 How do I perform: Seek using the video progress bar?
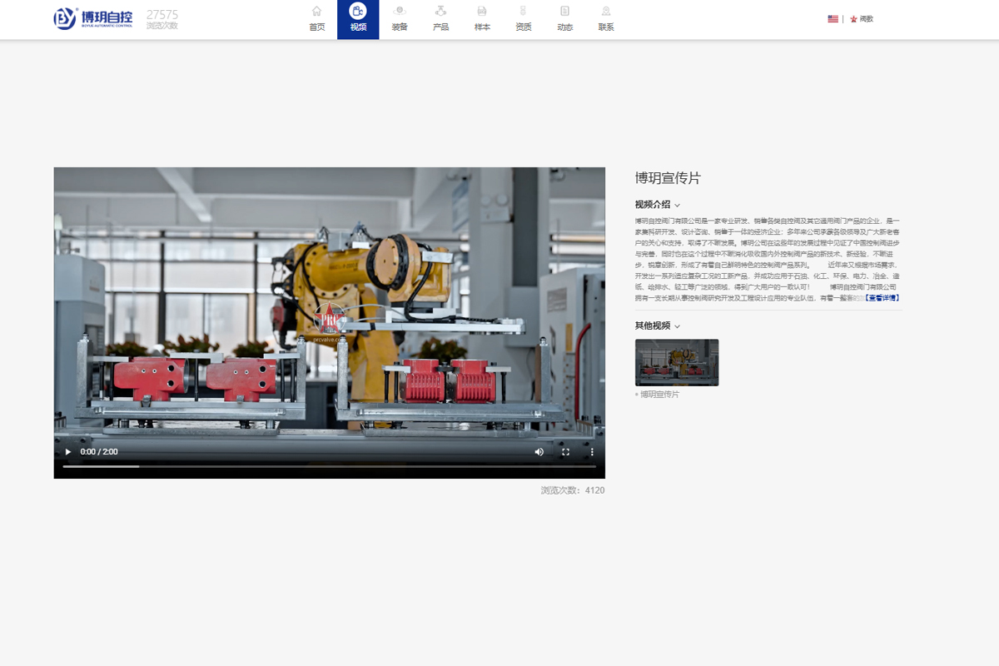[x=329, y=466]
